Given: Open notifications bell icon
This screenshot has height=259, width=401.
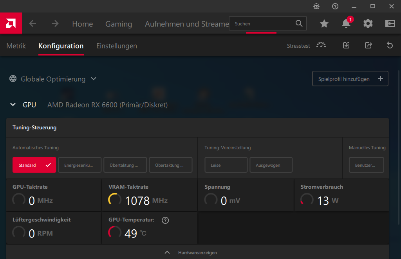Looking at the screenshot, I should tap(346, 24).
